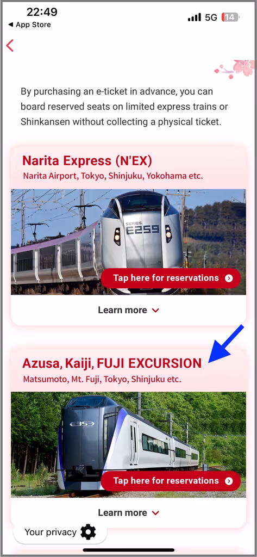Tap the cherry blossom decoration icon
Image resolution: width=257 pixels, height=557 pixels.
coord(235,69)
